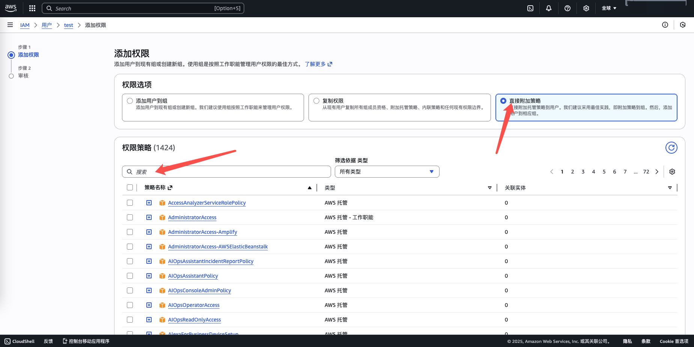Viewport: 694px width, 347px height.
Task: Sort by the 策略名称 column header
Action: coord(155,187)
